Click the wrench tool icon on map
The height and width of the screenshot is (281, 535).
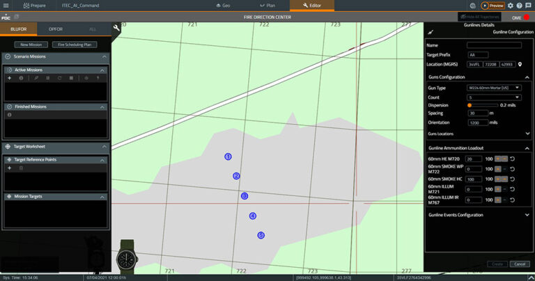point(116,29)
